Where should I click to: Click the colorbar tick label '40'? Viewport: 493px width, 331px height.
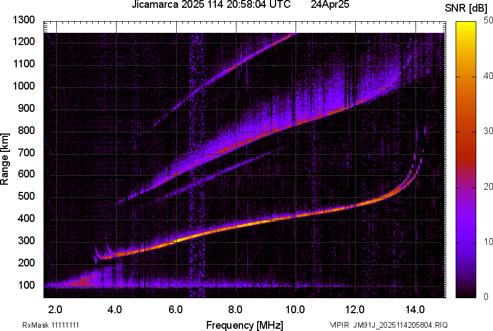pos(488,76)
